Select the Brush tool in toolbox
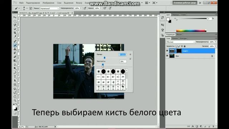Screen dimensions: 229x129 (15, 46)
